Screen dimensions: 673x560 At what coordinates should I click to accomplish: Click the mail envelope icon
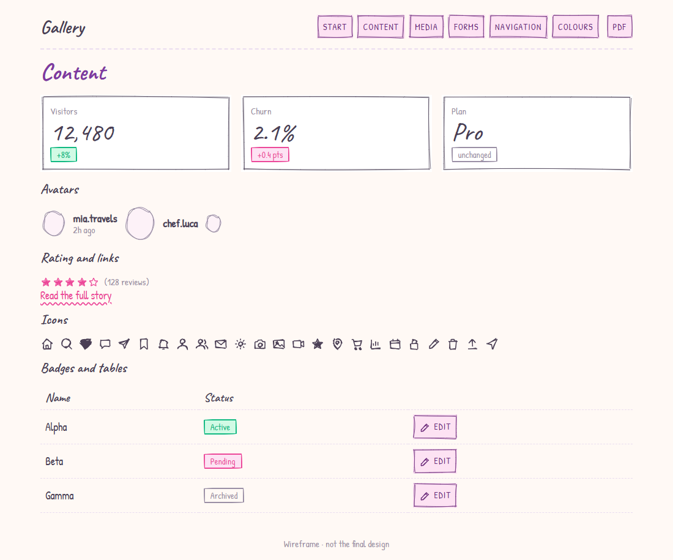click(x=221, y=344)
